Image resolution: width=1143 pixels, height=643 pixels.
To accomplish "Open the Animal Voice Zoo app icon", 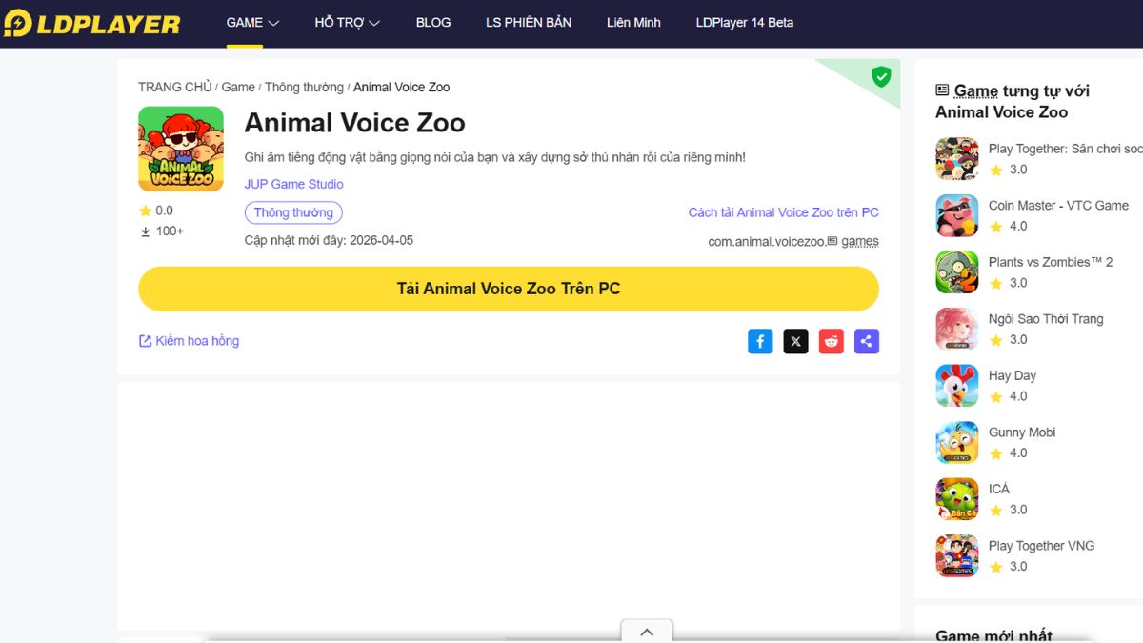I will [181, 149].
